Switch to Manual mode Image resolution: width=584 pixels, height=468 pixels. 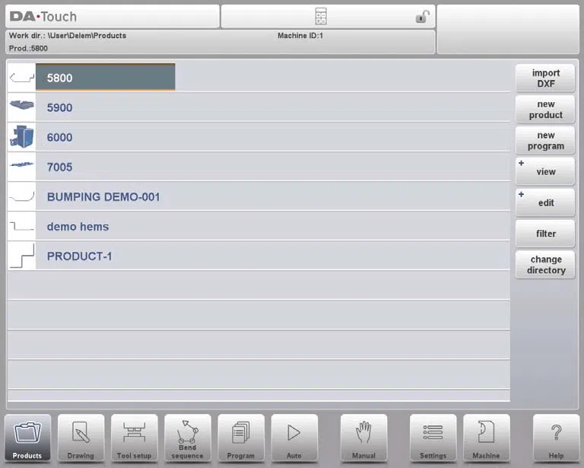coord(364,438)
